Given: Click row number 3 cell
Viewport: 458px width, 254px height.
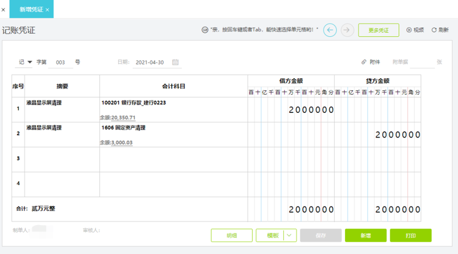Looking at the screenshot, I should [18, 158].
